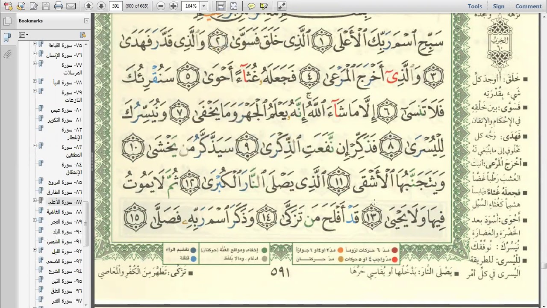Viewport: 547px width, 308px height.
Task: Select bookmark ٨٥ سورة البروج
Action: pyautogui.click(x=65, y=183)
